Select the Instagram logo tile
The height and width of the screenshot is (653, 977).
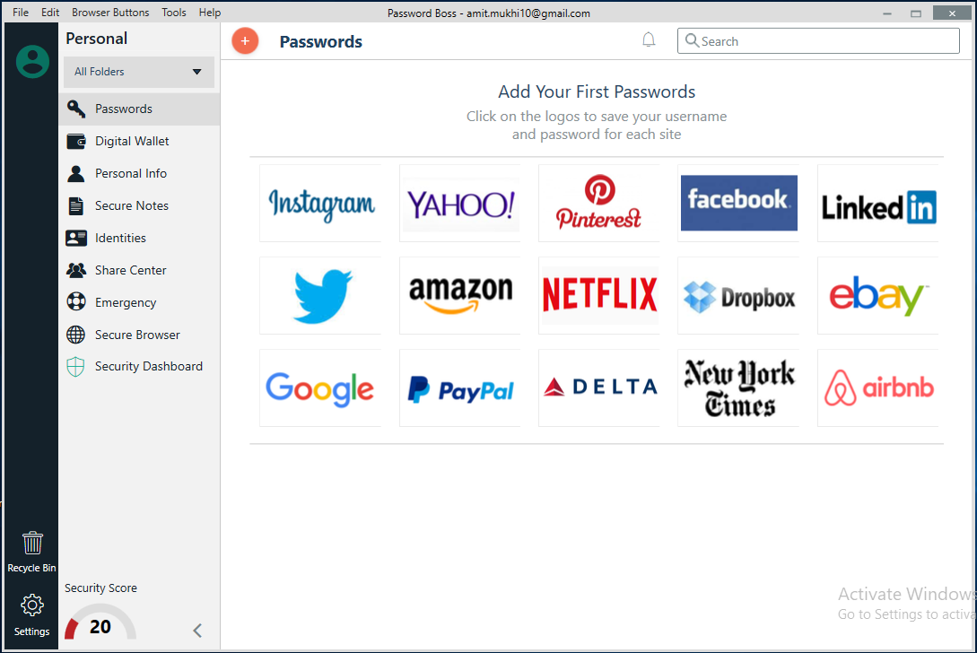(320, 203)
